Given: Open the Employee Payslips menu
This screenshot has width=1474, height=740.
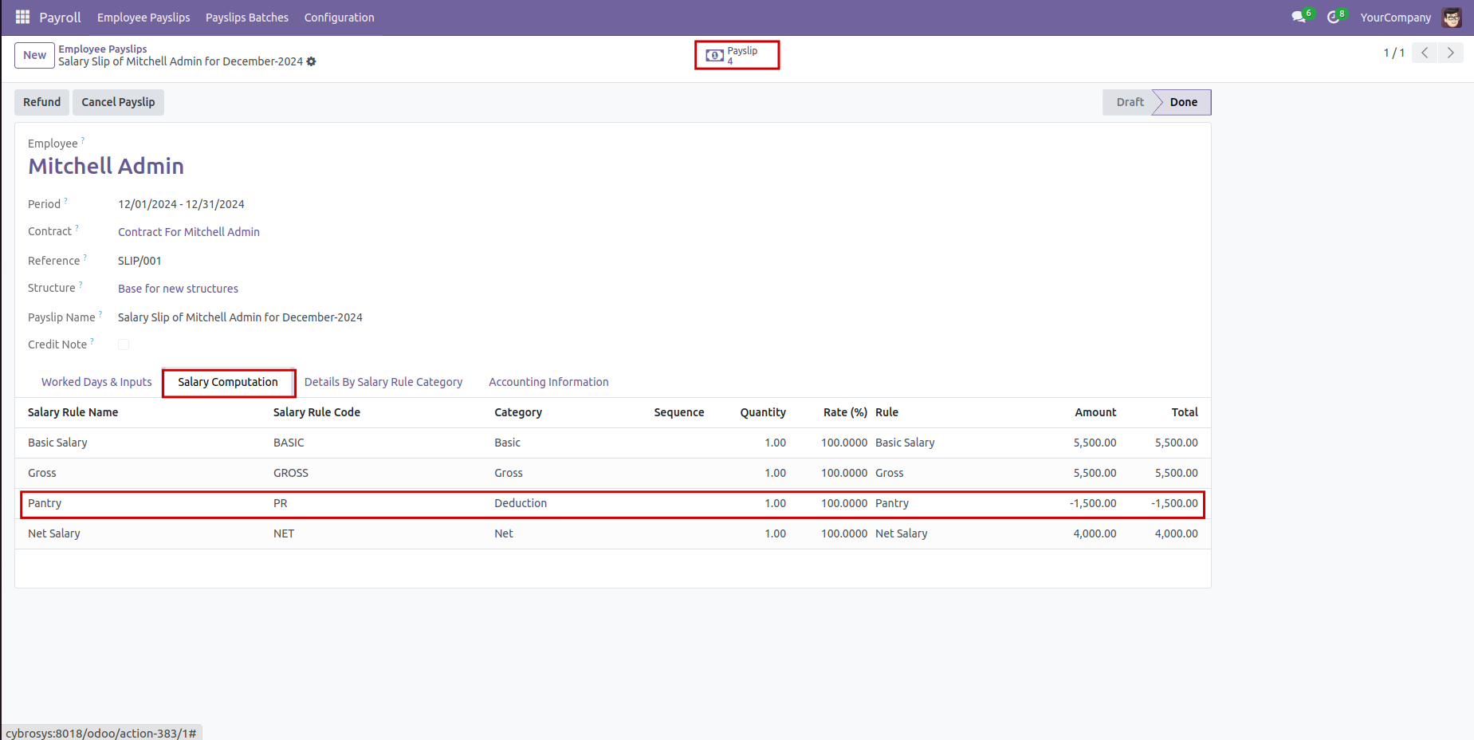Looking at the screenshot, I should 143,18.
